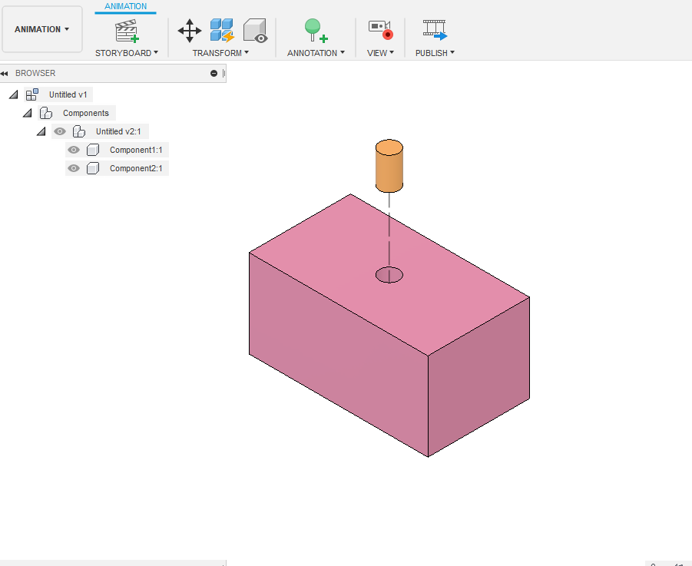Select the Components folder label
The height and width of the screenshot is (566, 692).
click(x=85, y=114)
